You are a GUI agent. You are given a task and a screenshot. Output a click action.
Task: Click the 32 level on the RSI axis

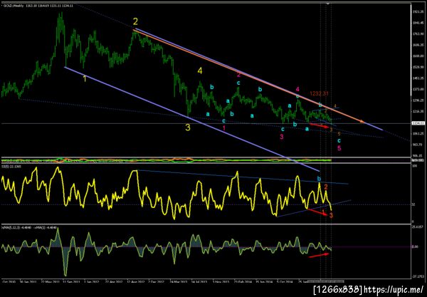point(413,204)
